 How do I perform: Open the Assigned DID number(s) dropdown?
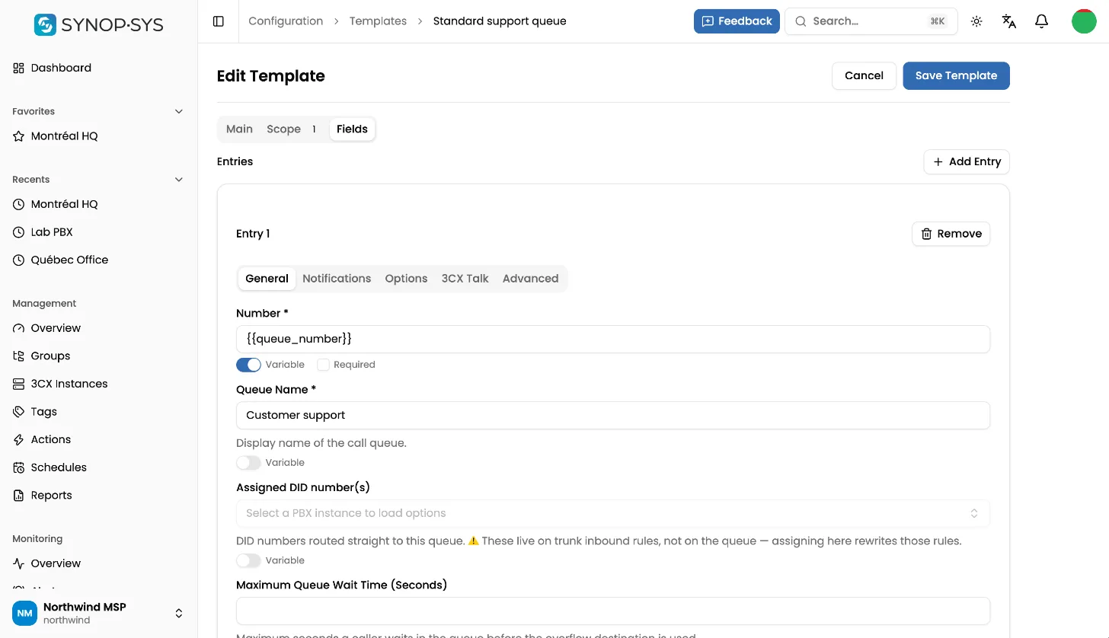coord(613,513)
